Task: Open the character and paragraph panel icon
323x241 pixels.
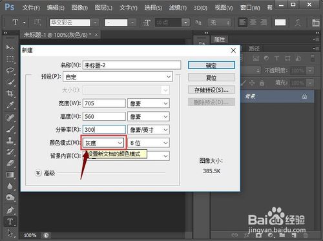Action: 316,23
